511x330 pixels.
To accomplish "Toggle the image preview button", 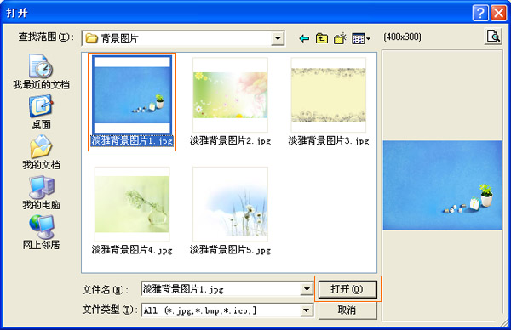I will [493, 37].
